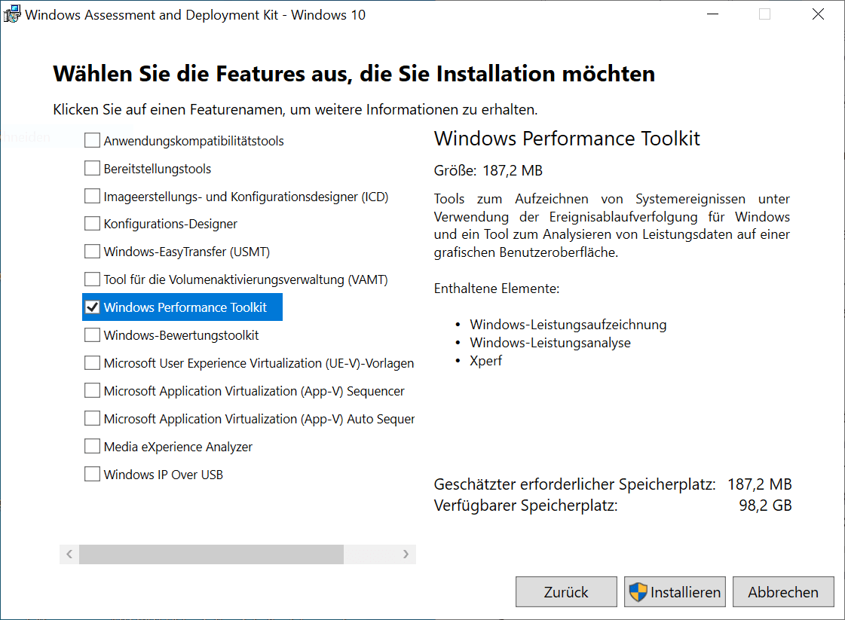This screenshot has width=845, height=620.
Task: Select the Bereitstellungstools feature name
Action: tap(158, 170)
